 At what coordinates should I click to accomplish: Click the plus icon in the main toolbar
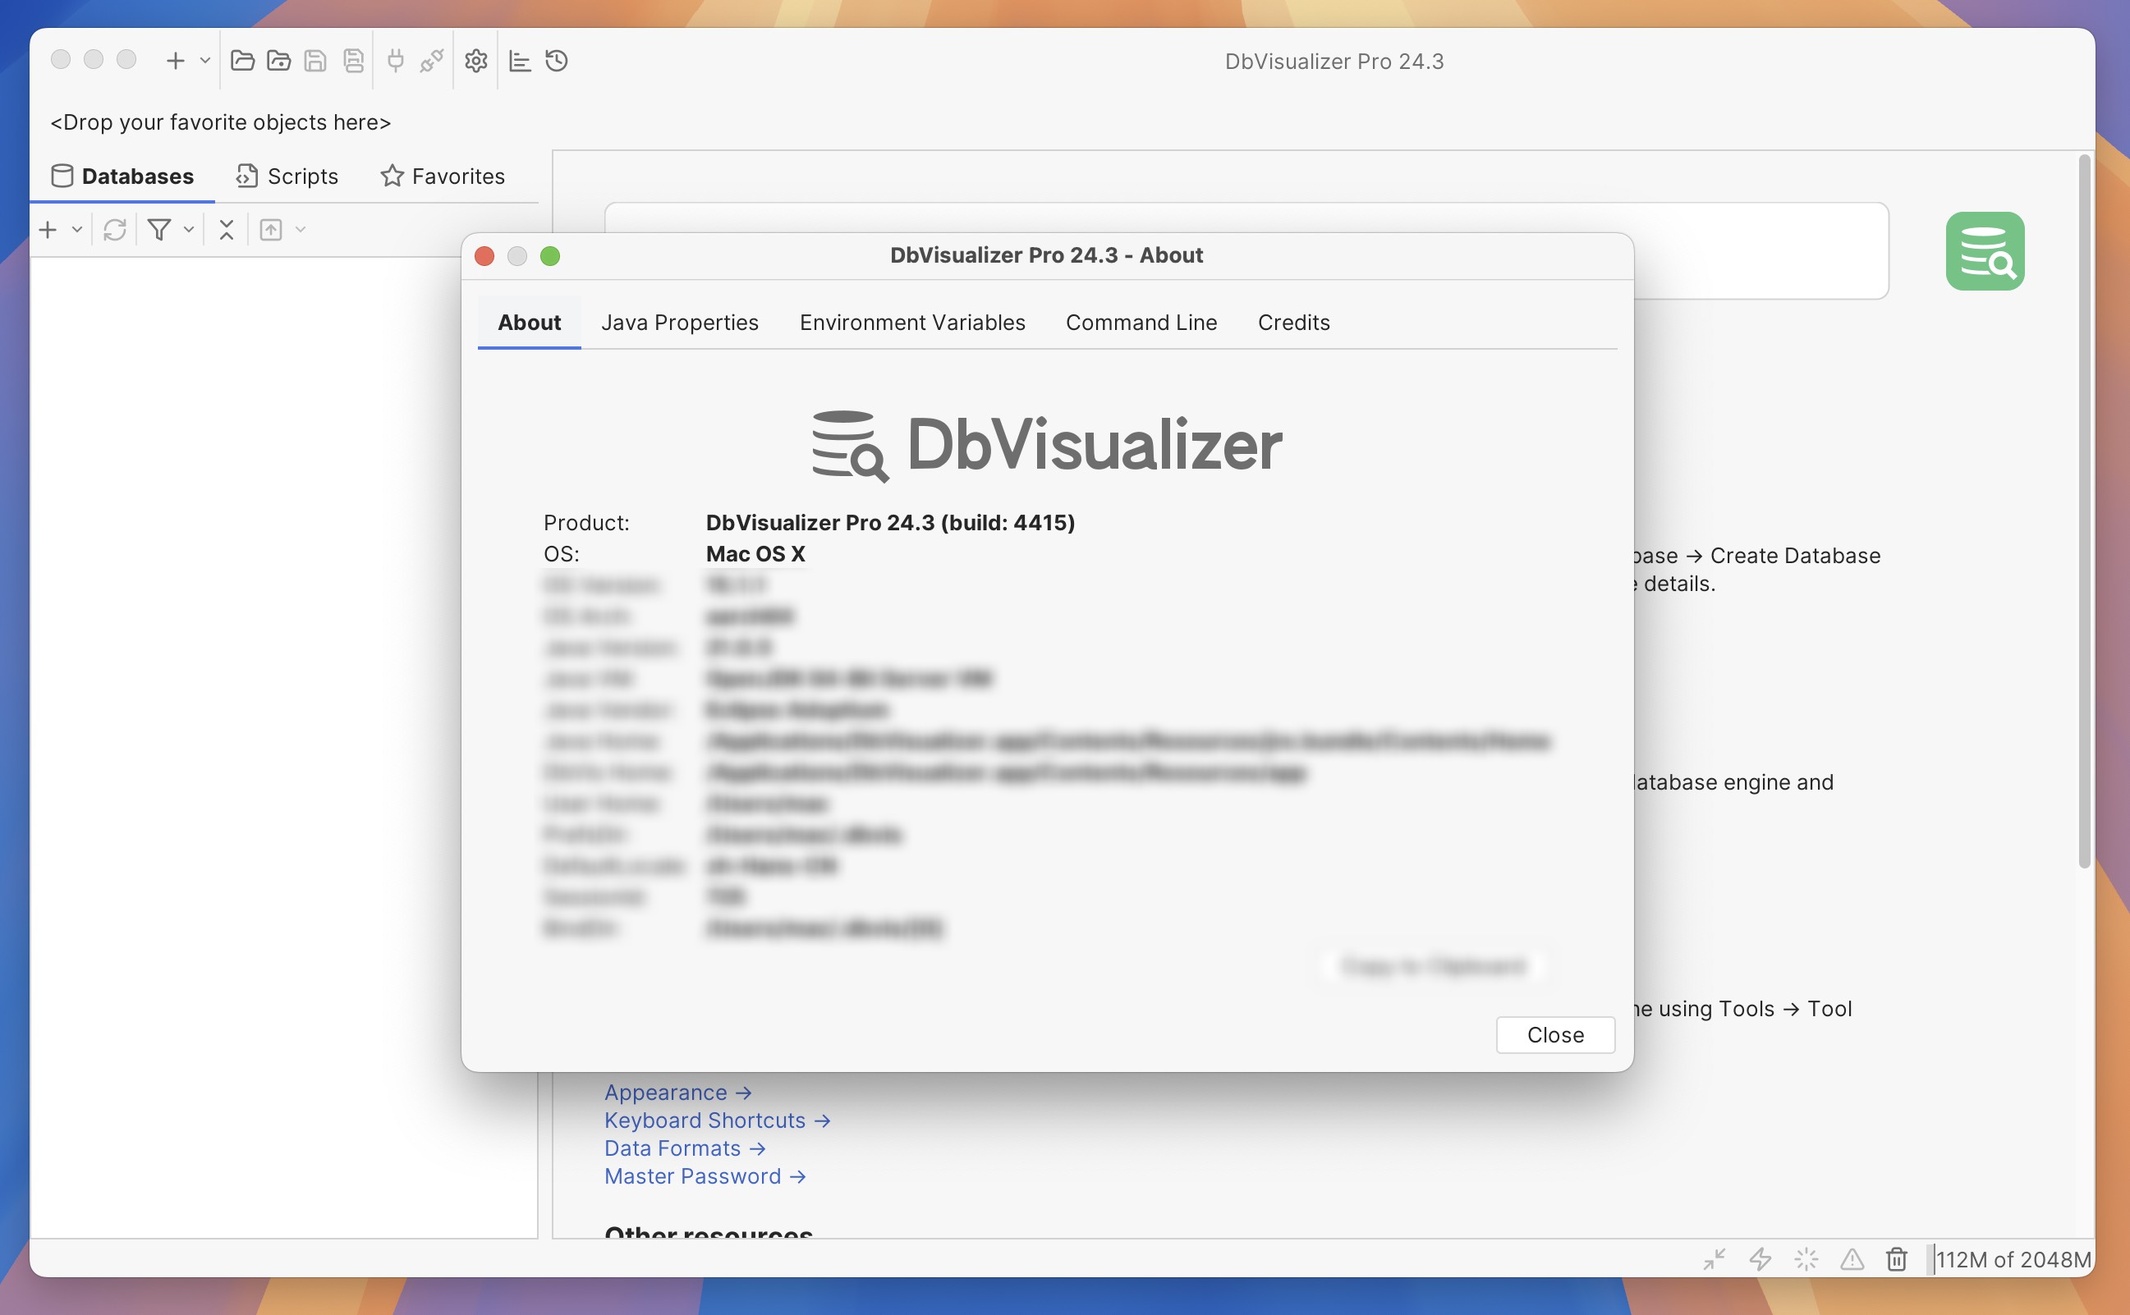point(175,61)
